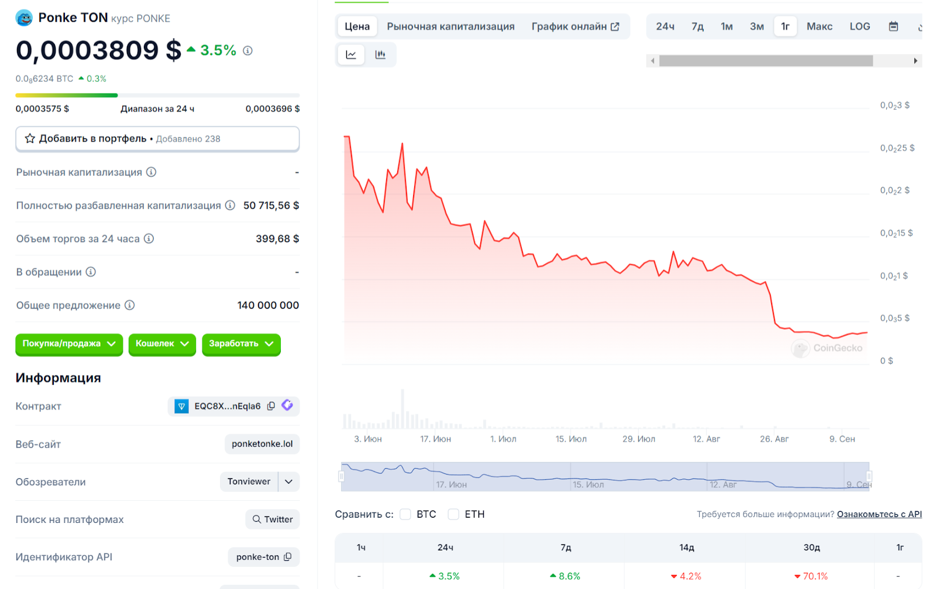Click info icon next to Рыночная капитализация in stats list
Screen dimensions: 936x589
[x=151, y=172]
